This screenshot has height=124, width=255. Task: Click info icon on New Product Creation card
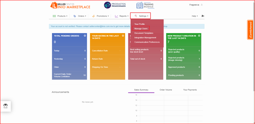click(x=199, y=36)
